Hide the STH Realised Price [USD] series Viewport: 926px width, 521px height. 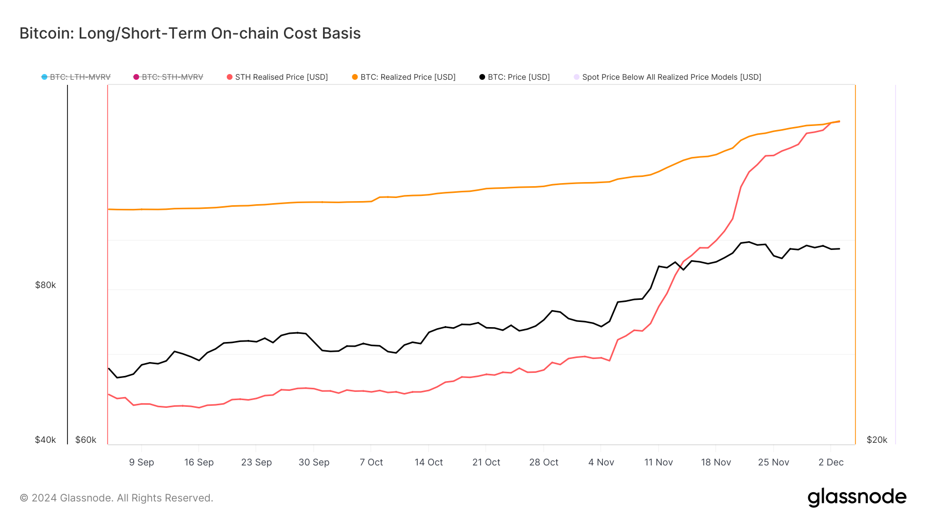pyautogui.click(x=281, y=77)
